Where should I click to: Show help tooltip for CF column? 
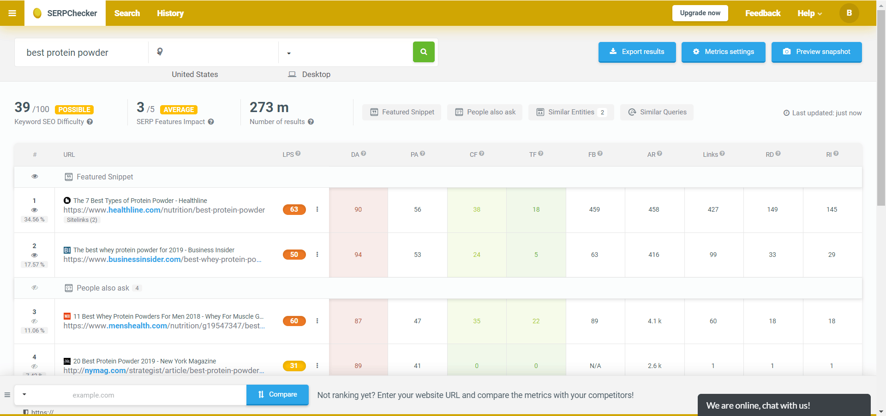click(482, 154)
